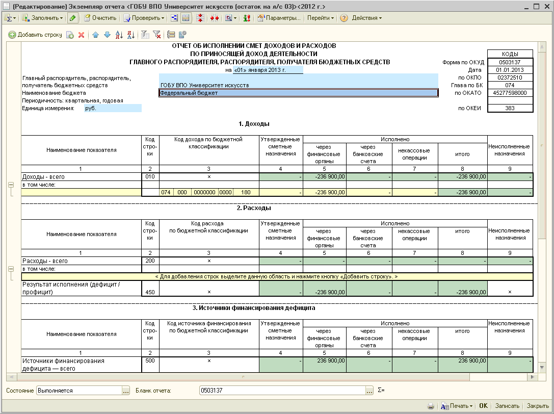Click the green 'Добавить строку' add row button

click(35, 35)
